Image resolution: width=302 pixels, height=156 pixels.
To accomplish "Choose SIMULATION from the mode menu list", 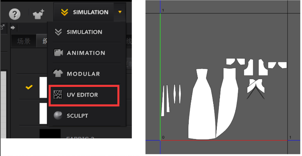I will (84, 32).
